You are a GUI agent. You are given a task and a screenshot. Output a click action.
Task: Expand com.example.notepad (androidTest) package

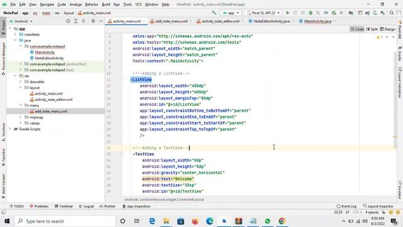21,64
